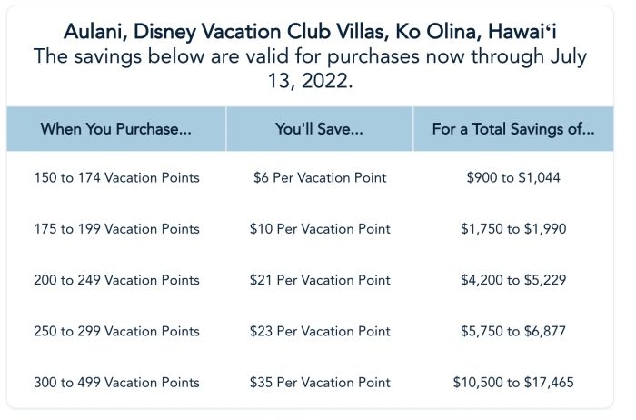Click the '$5,750 to $6,877' savings cell
This screenshot has width=636, height=420.
[x=513, y=331]
